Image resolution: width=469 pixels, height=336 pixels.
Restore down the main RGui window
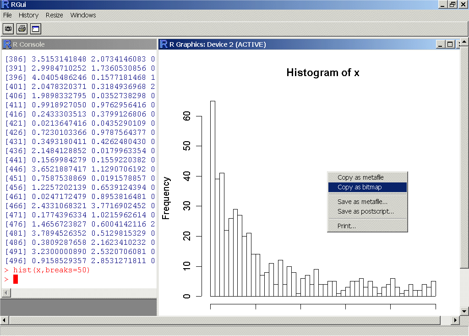tap(453, 5)
